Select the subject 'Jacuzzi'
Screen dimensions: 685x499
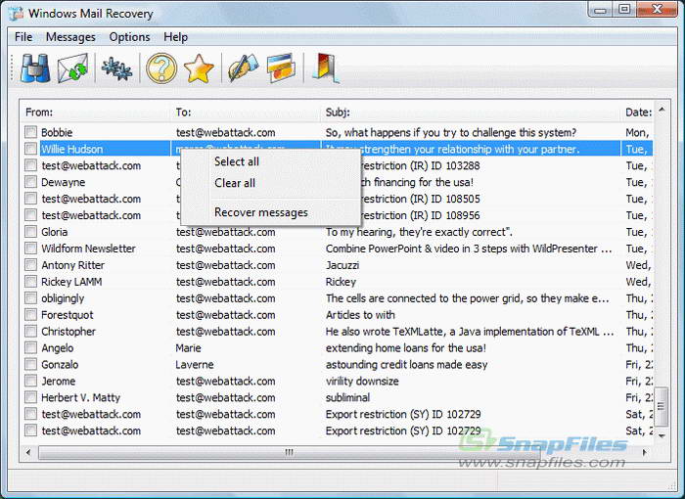(342, 265)
